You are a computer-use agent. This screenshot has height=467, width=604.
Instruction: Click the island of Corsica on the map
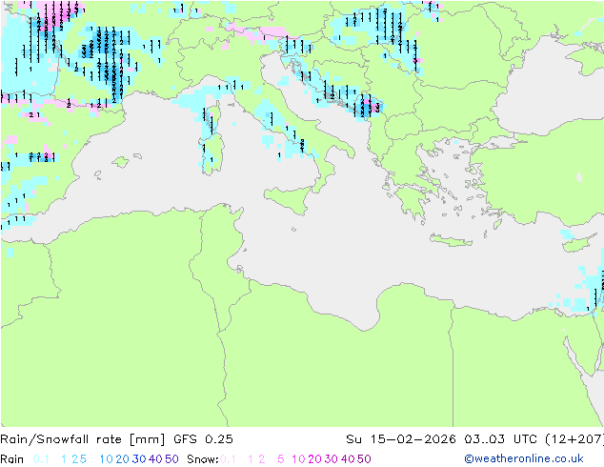(x=213, y=116)
